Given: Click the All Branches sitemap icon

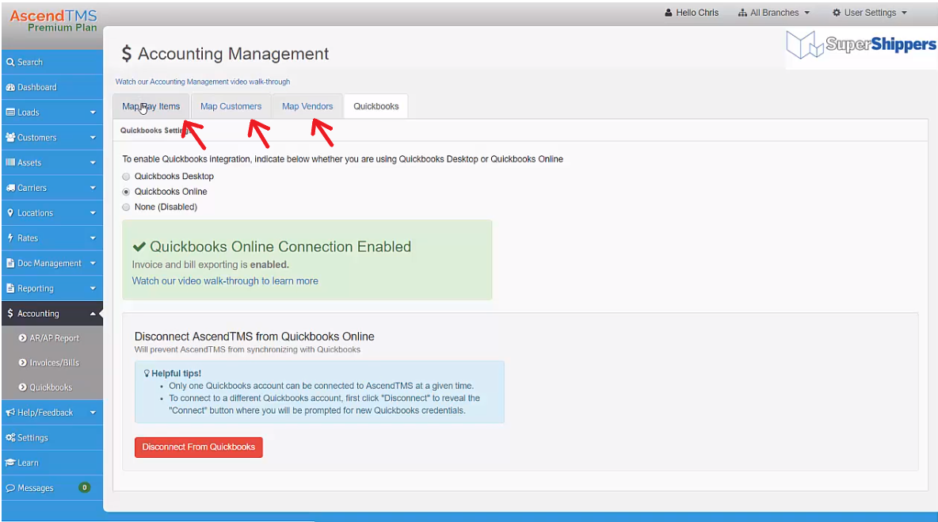Looking at the screenshot, I should coord(742,13).
